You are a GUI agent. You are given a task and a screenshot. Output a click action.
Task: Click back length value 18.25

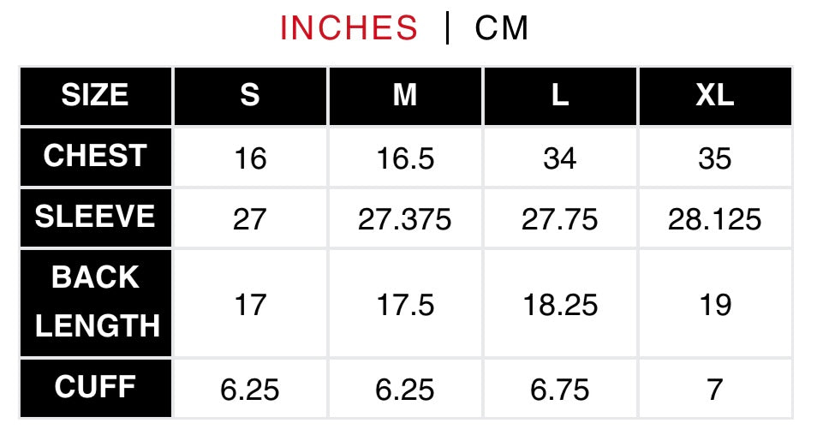click(560, 305)
